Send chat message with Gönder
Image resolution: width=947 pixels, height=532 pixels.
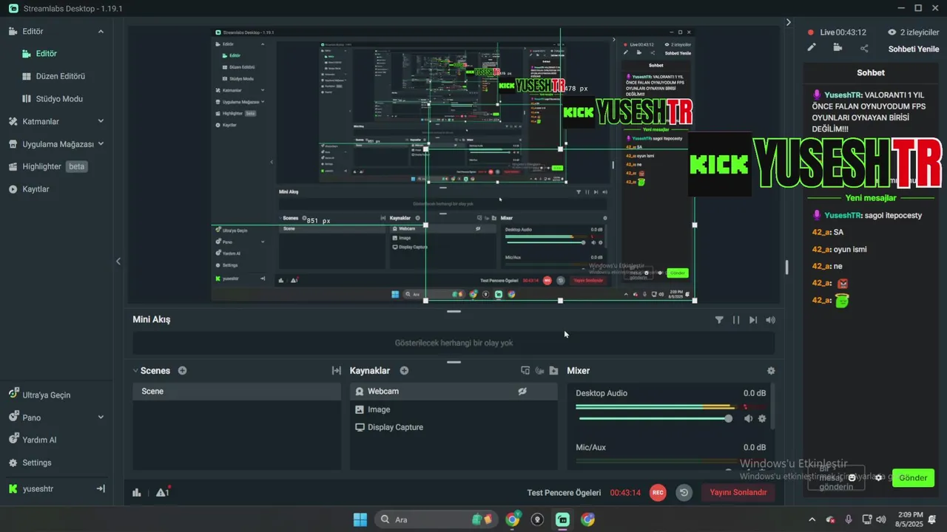(x=913, y=478)
